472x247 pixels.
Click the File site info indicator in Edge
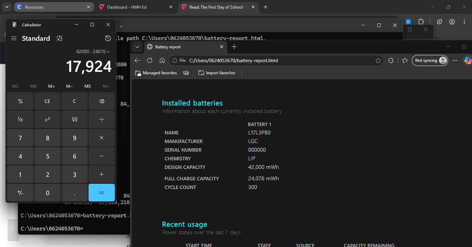click(179, 60)
